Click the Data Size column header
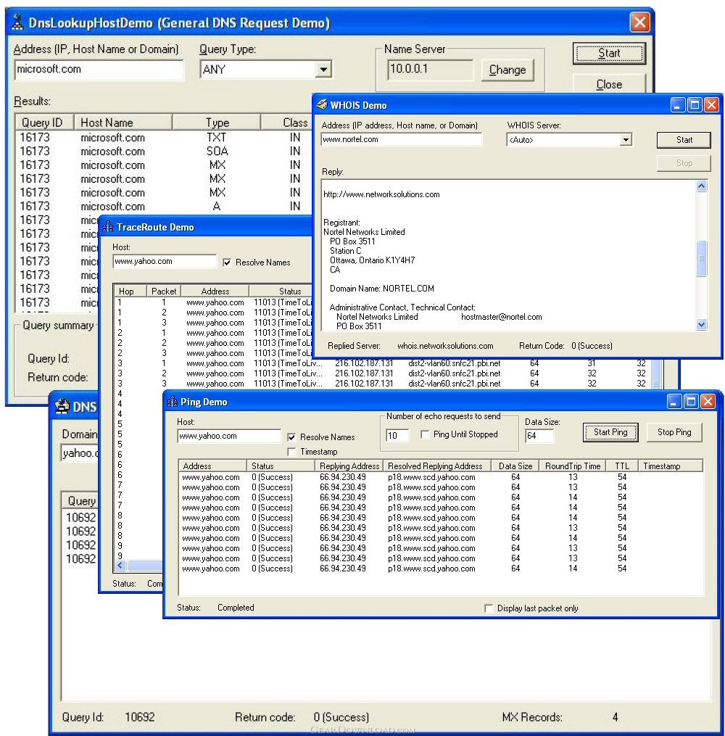The width and height of the screenshot is (725, 736). click(x=515, y=466)
